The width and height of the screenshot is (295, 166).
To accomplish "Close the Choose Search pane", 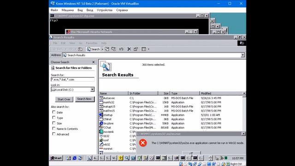I will [x=94, y=62].
